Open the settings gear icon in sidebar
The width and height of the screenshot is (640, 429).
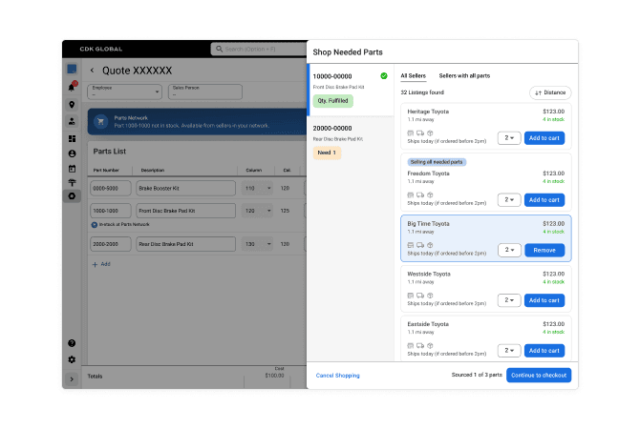point(72,359)
